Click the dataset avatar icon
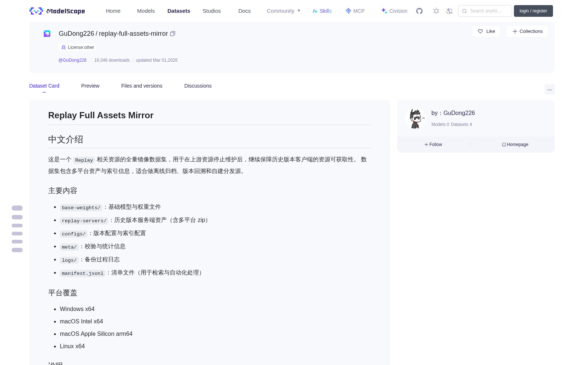The width and height of the screenshot is (584, 365). (47, 34)
